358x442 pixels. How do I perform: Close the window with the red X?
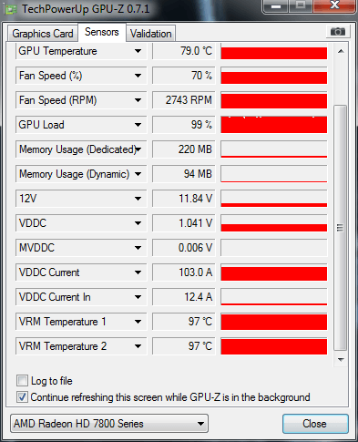tap(334, 5)
